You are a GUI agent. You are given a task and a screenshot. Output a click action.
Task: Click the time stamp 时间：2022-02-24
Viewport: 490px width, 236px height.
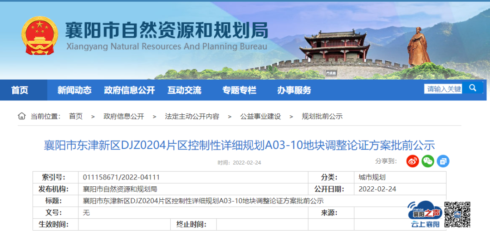click(240, 162)
